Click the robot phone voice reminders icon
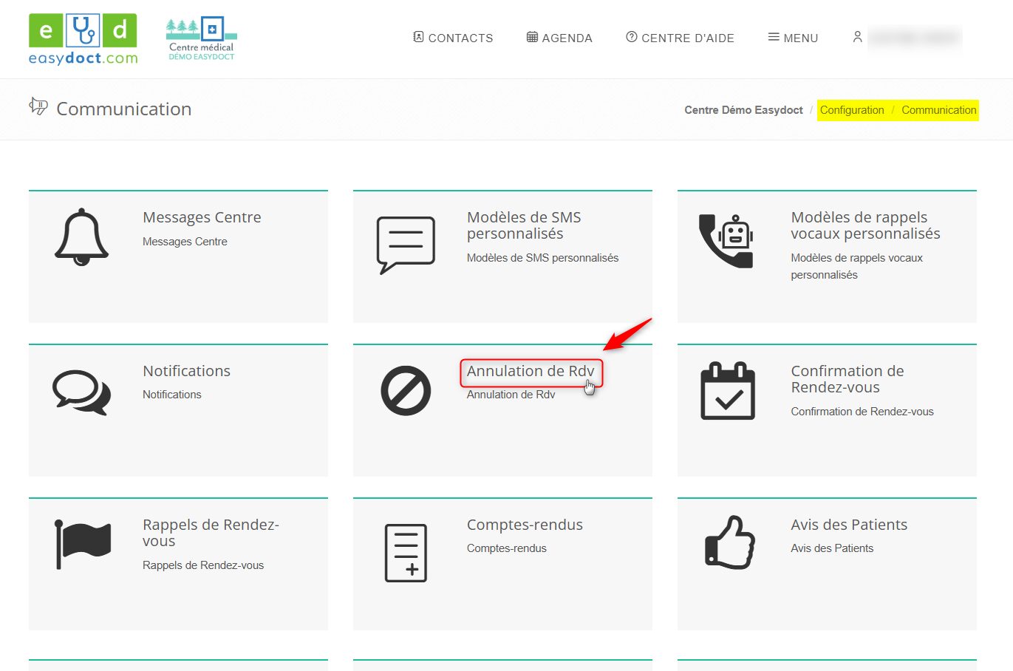The width and height of the screenshot is (1013, 671). click(726, 241)
